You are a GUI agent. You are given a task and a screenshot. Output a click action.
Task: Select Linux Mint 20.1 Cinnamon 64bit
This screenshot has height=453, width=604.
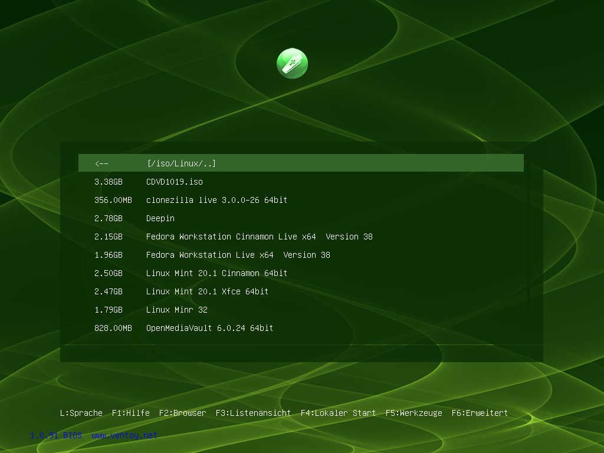click(301, 273)
